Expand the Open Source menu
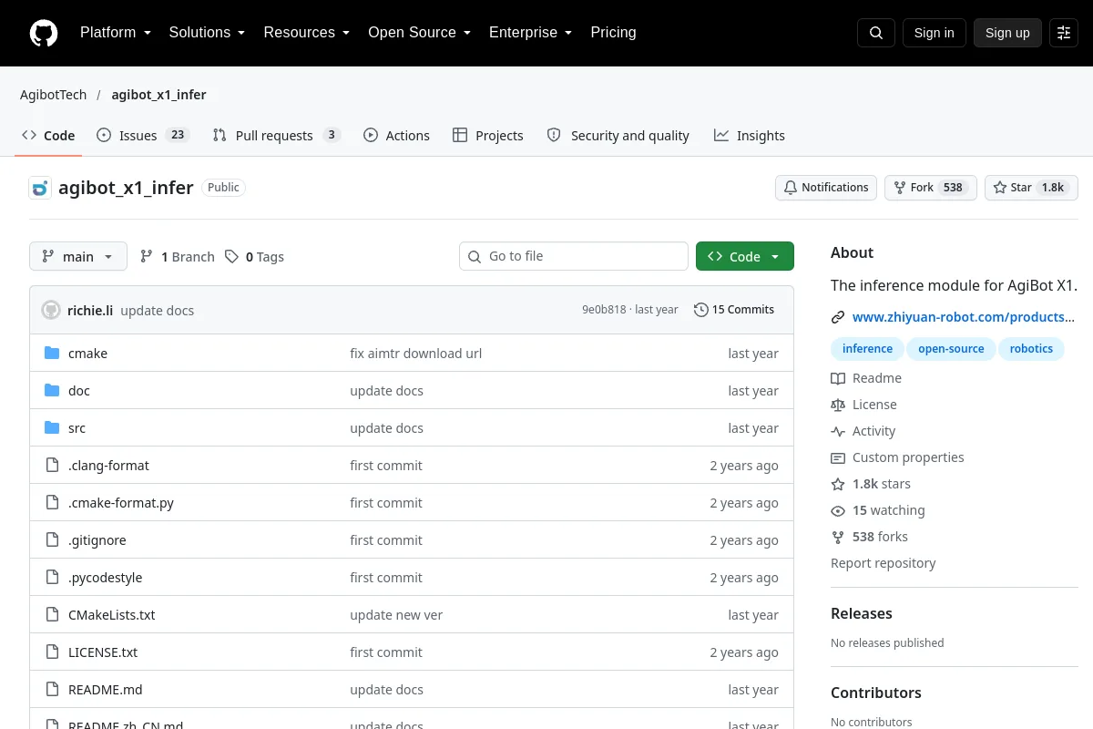The height and width of the screenshot is (729, 1093). pos(419,33)
